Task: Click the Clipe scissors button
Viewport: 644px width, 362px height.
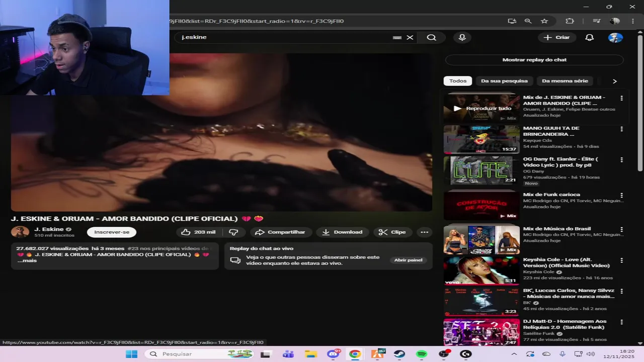Action: 392,232
